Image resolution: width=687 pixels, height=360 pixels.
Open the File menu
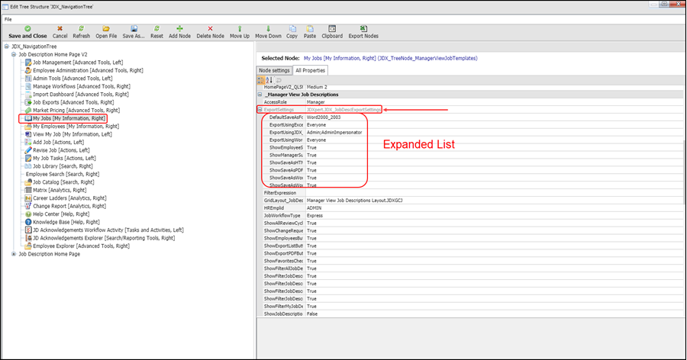pos(8,18)
